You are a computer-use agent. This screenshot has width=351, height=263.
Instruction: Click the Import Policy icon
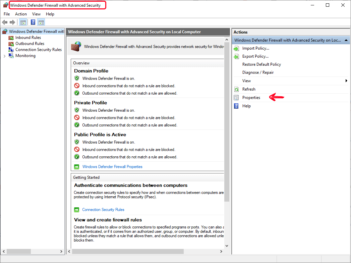[236, 48]
